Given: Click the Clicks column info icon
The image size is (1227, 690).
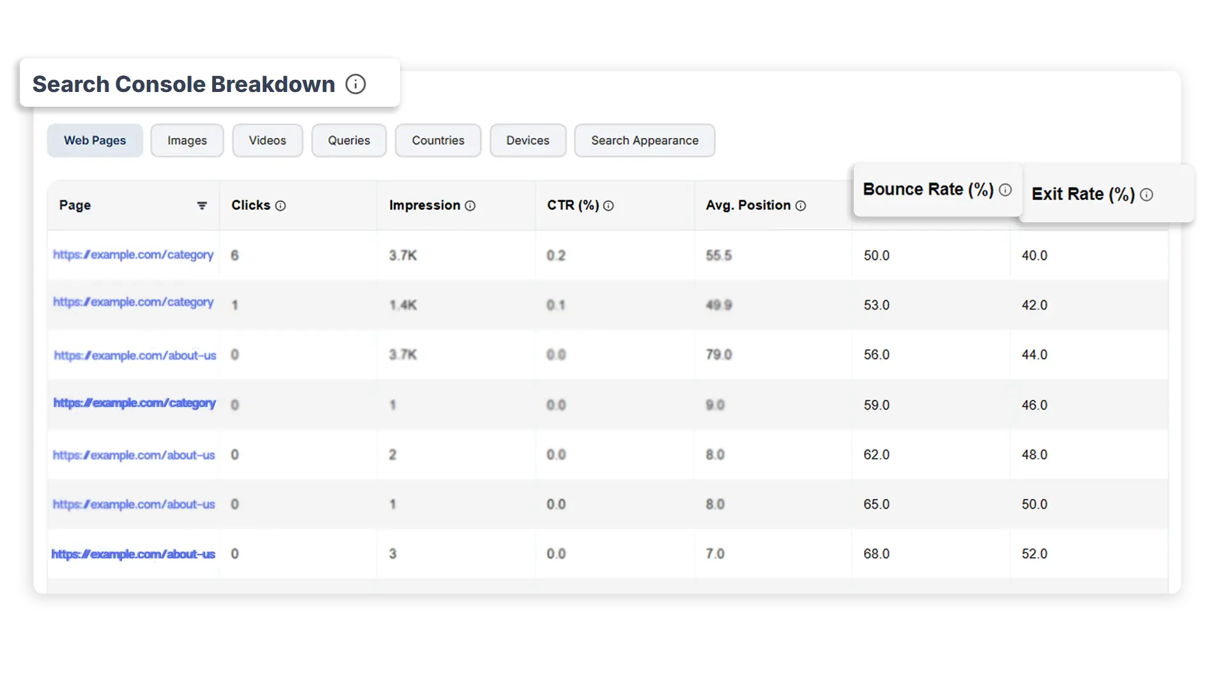Looking at the screenshot, I should click(281, 206).
